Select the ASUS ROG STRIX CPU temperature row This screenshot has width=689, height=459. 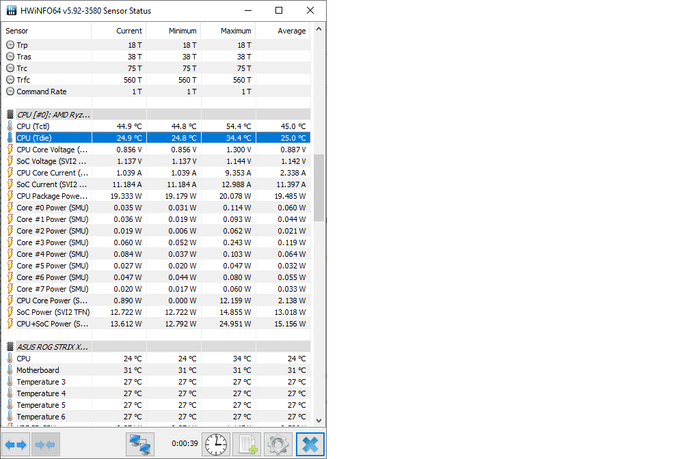point(157,359)
